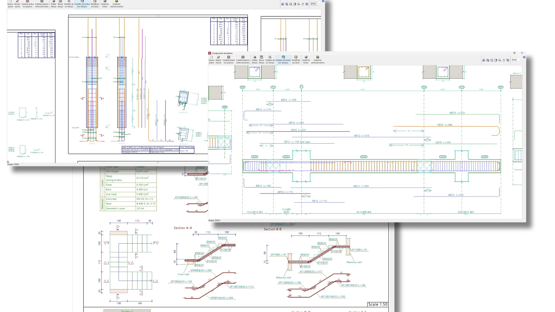The height and width of the screenshot is (312, 555).
Task: Click Centrar todos los planos in back window
Action: tap(27, 4)
